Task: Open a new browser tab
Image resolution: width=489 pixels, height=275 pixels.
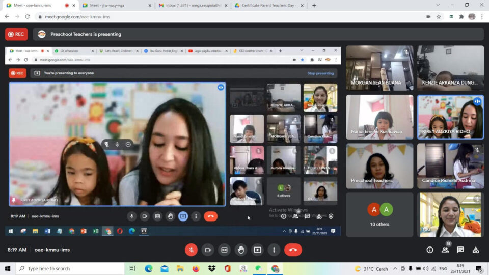Action: pyautogui.click(x=314, y=5)
